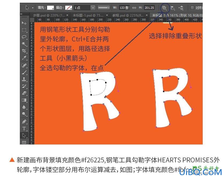The width and height of the screenshot is (222, 176).
Task: Expand the tools panel double-arrow
Action: (21, 14)
